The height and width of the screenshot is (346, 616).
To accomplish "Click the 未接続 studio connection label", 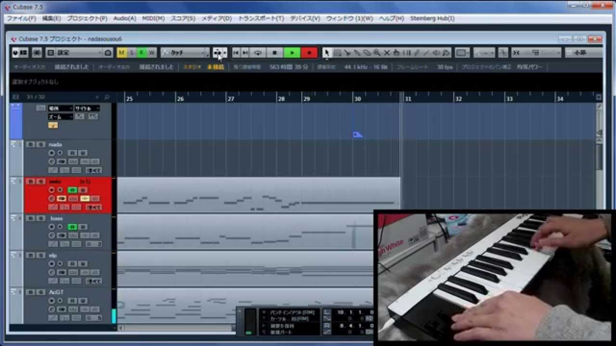I will click(216, 67).
